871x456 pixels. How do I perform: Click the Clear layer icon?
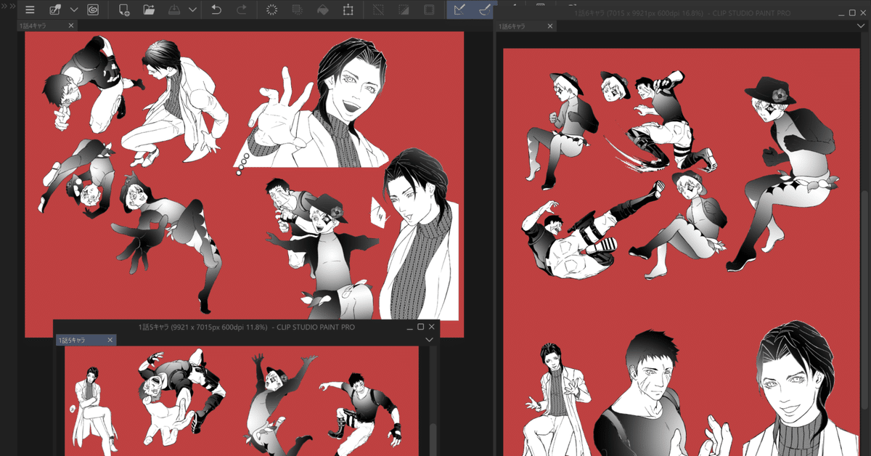272,10
